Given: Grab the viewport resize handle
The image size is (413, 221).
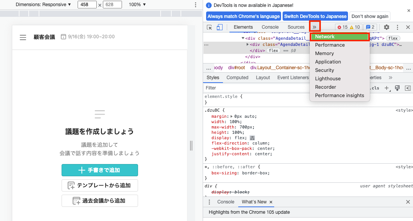Looking at the screenshot, I should coord(191,146).
